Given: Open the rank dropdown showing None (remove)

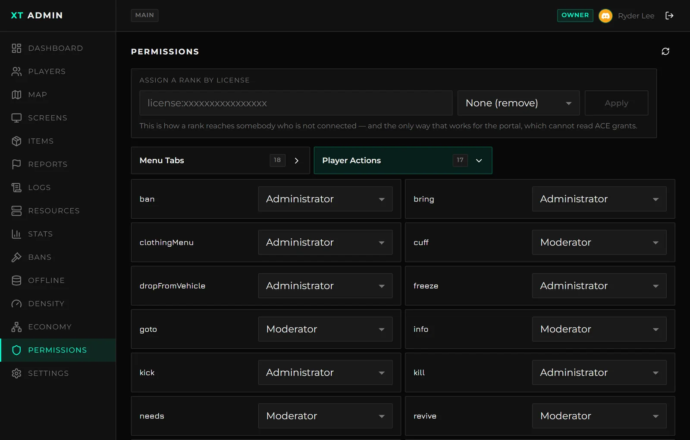Looking at the screenshot, I should (x=518, y=103).
